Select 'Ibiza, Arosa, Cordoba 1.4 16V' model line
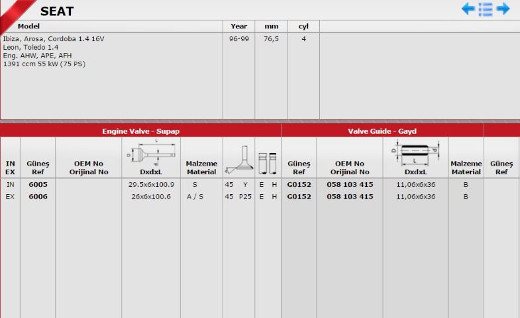The width and height of the screenshot is (520, 318). pyautogui.click(x=54, y=39)
